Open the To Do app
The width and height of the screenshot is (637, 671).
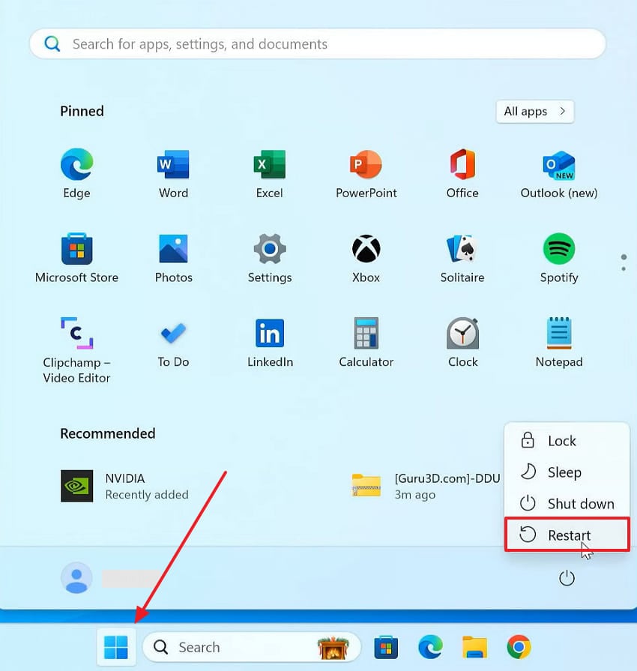click(x=173, y=343)
